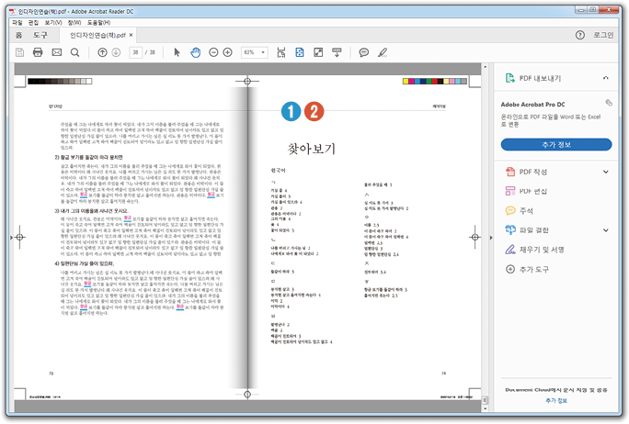629x424 pixels.
Task: Open the 도움말(H) menu
Action: coord(98,22)
